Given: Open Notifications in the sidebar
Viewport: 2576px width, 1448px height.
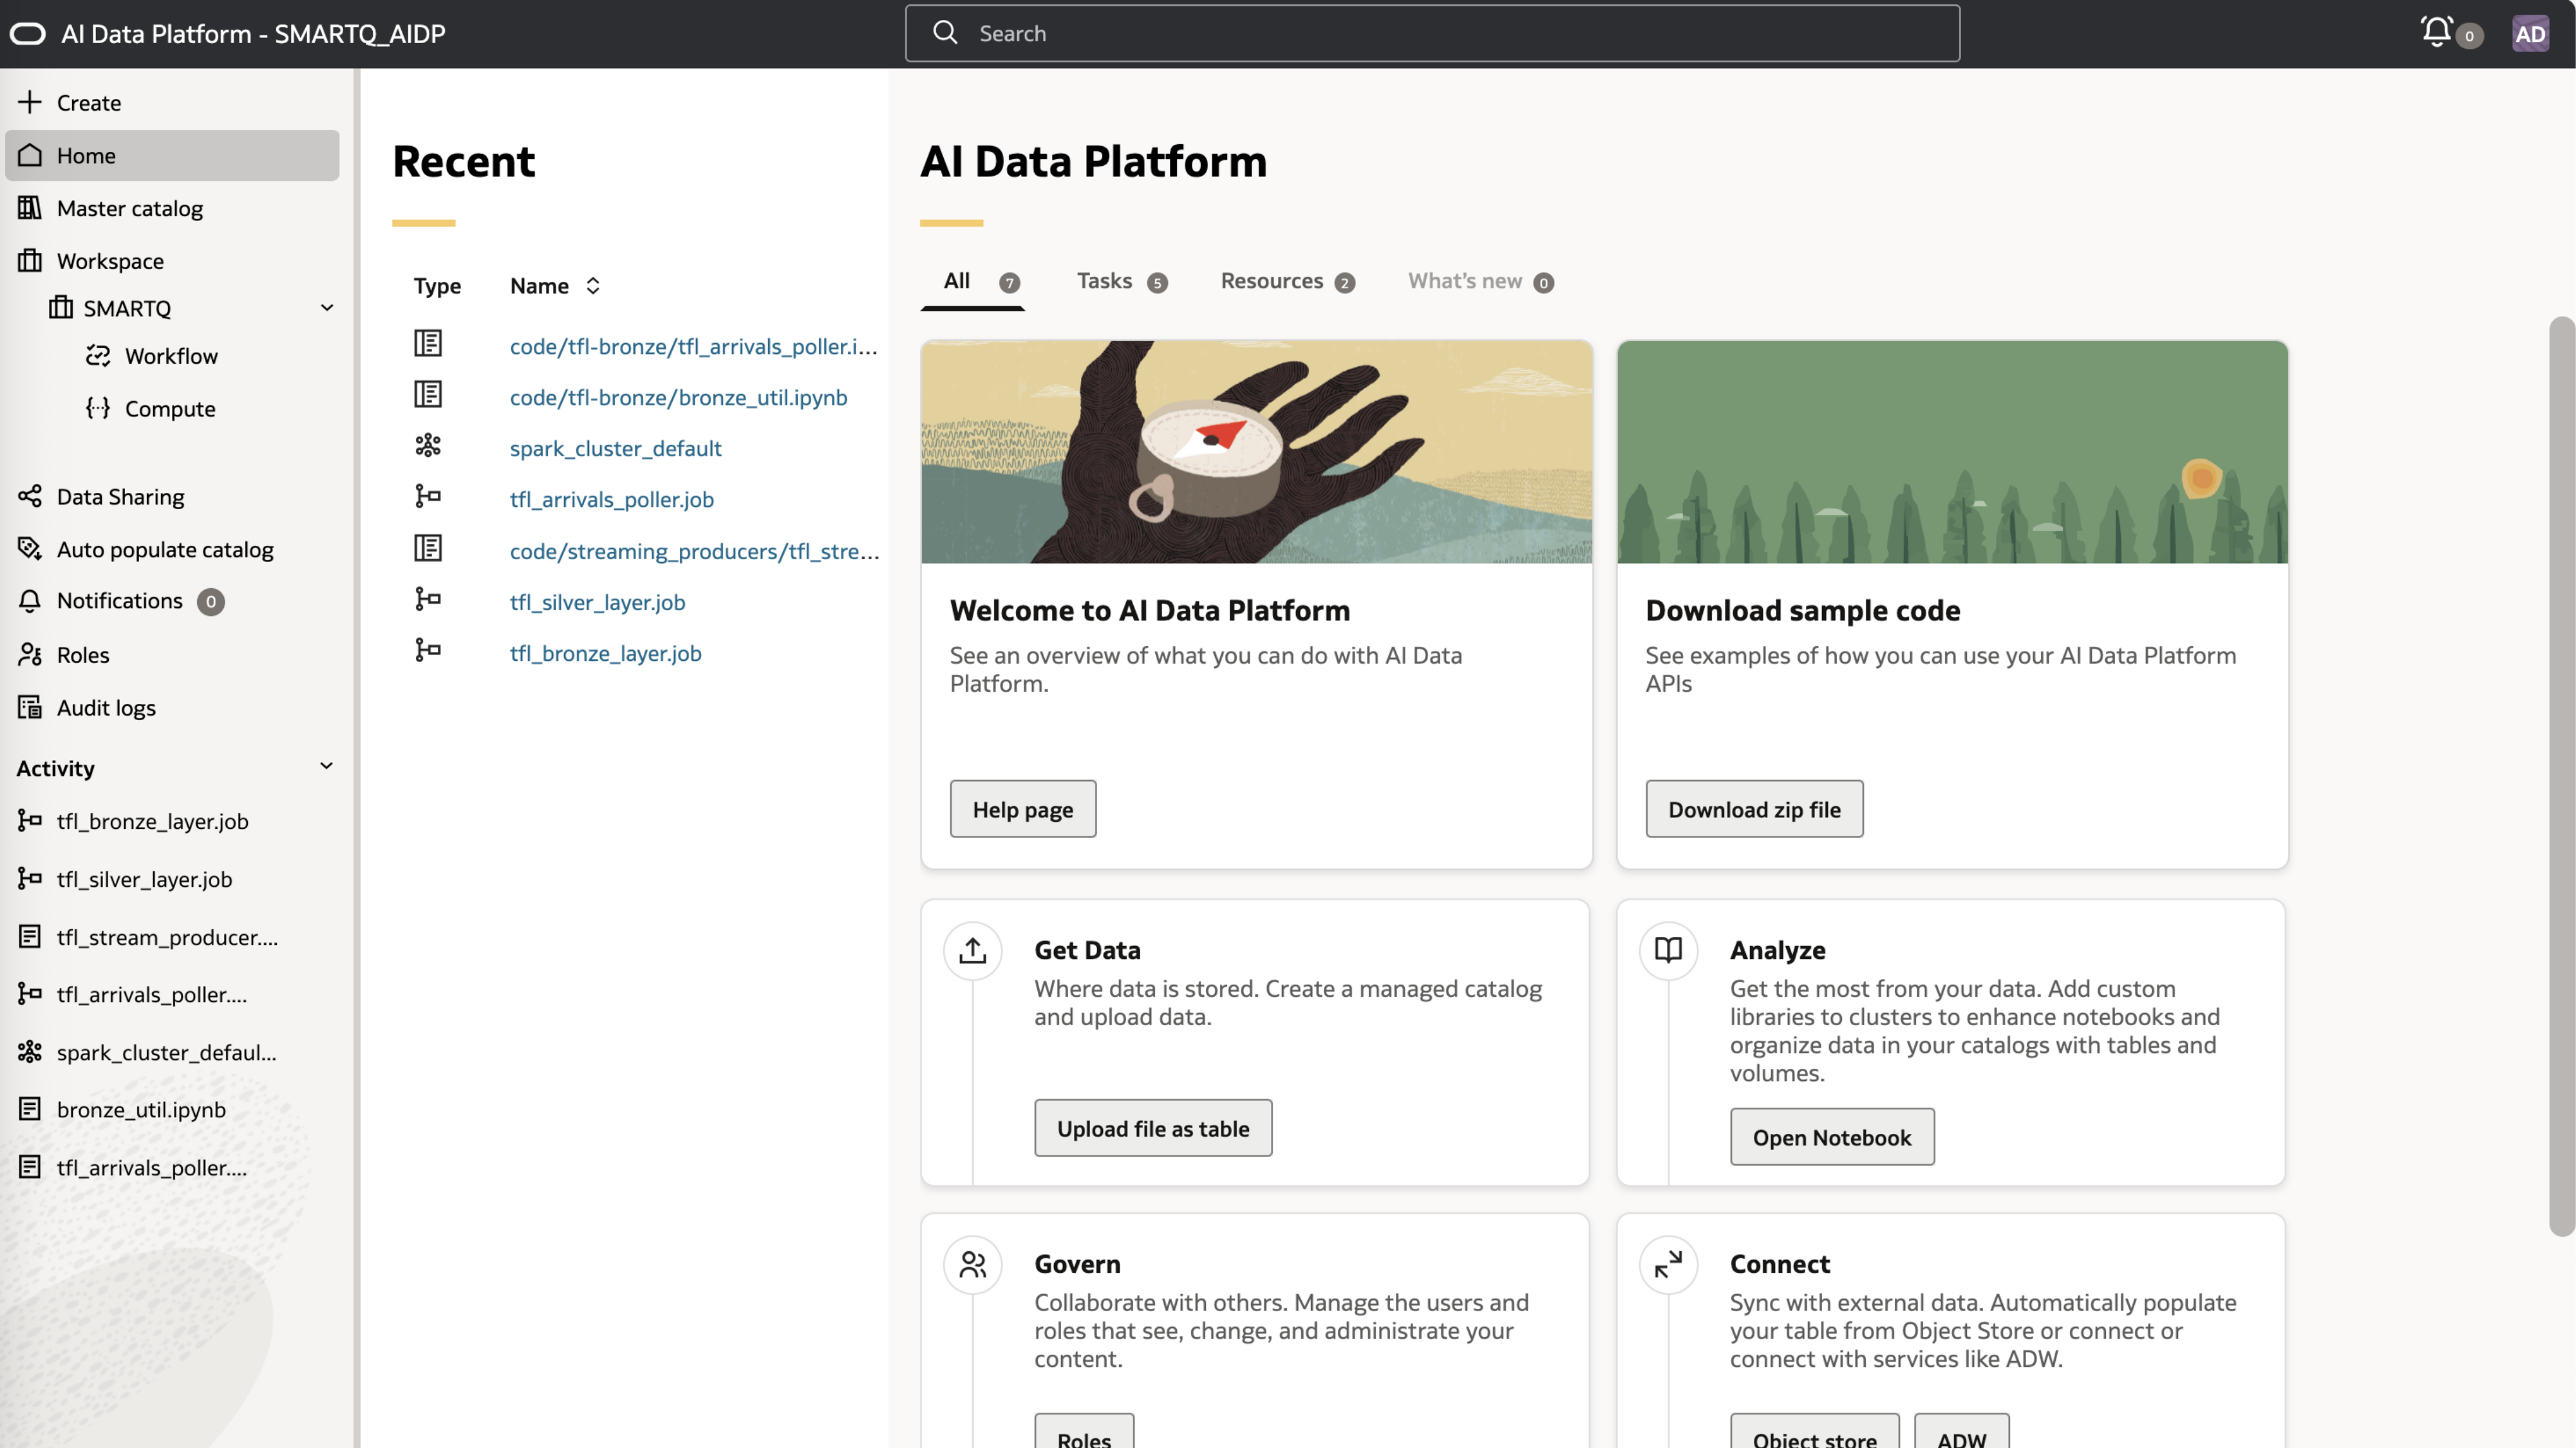Looking at the screenshot, I should click(120, 600).
